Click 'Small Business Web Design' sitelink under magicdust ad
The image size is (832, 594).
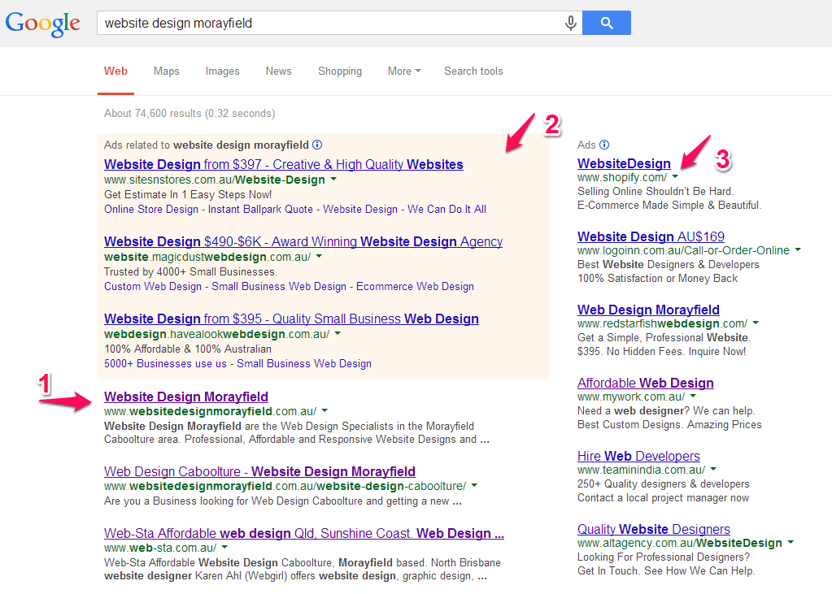tap(279, 286)
